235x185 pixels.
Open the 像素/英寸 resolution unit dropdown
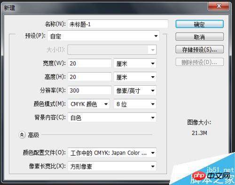tap(135, 90)
